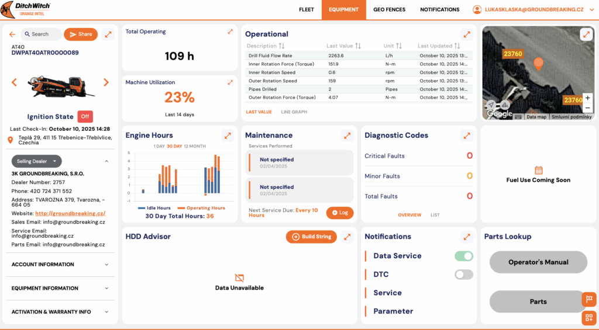Expand the Engine Hours chart panel
Viewport: 599px width, 330px height.
tap(228, 136)
